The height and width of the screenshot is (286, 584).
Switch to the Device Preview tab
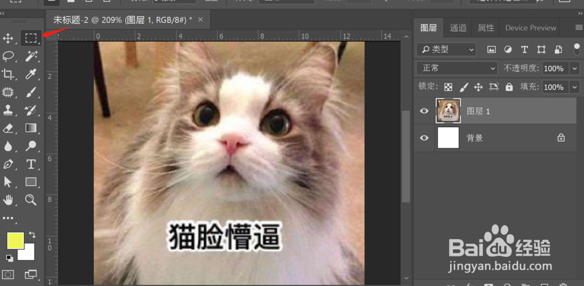(x=531, y=28)
